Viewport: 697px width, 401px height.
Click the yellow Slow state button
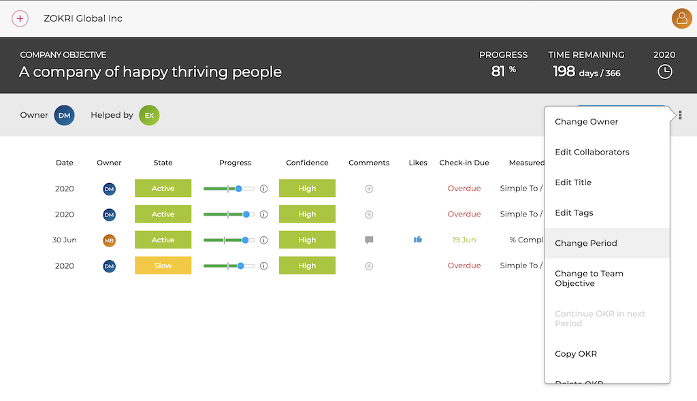tap(163, 266)
